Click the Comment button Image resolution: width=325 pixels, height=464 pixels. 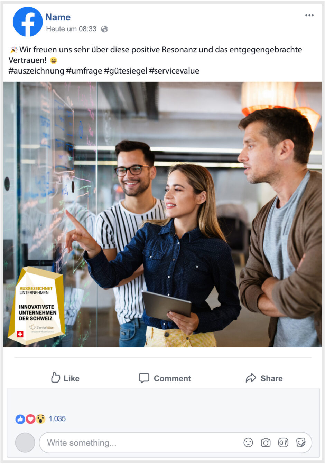pyautogui.click(x=165, y=378)
